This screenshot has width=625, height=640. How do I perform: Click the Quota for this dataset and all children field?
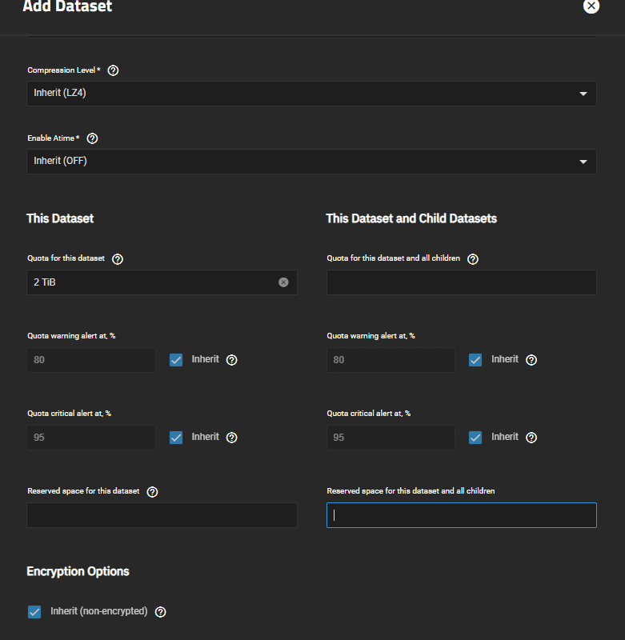[461, 282]
